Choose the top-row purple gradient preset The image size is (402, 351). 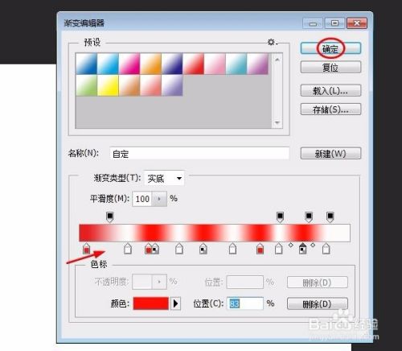pyautogui.click(x=258, y=64)
